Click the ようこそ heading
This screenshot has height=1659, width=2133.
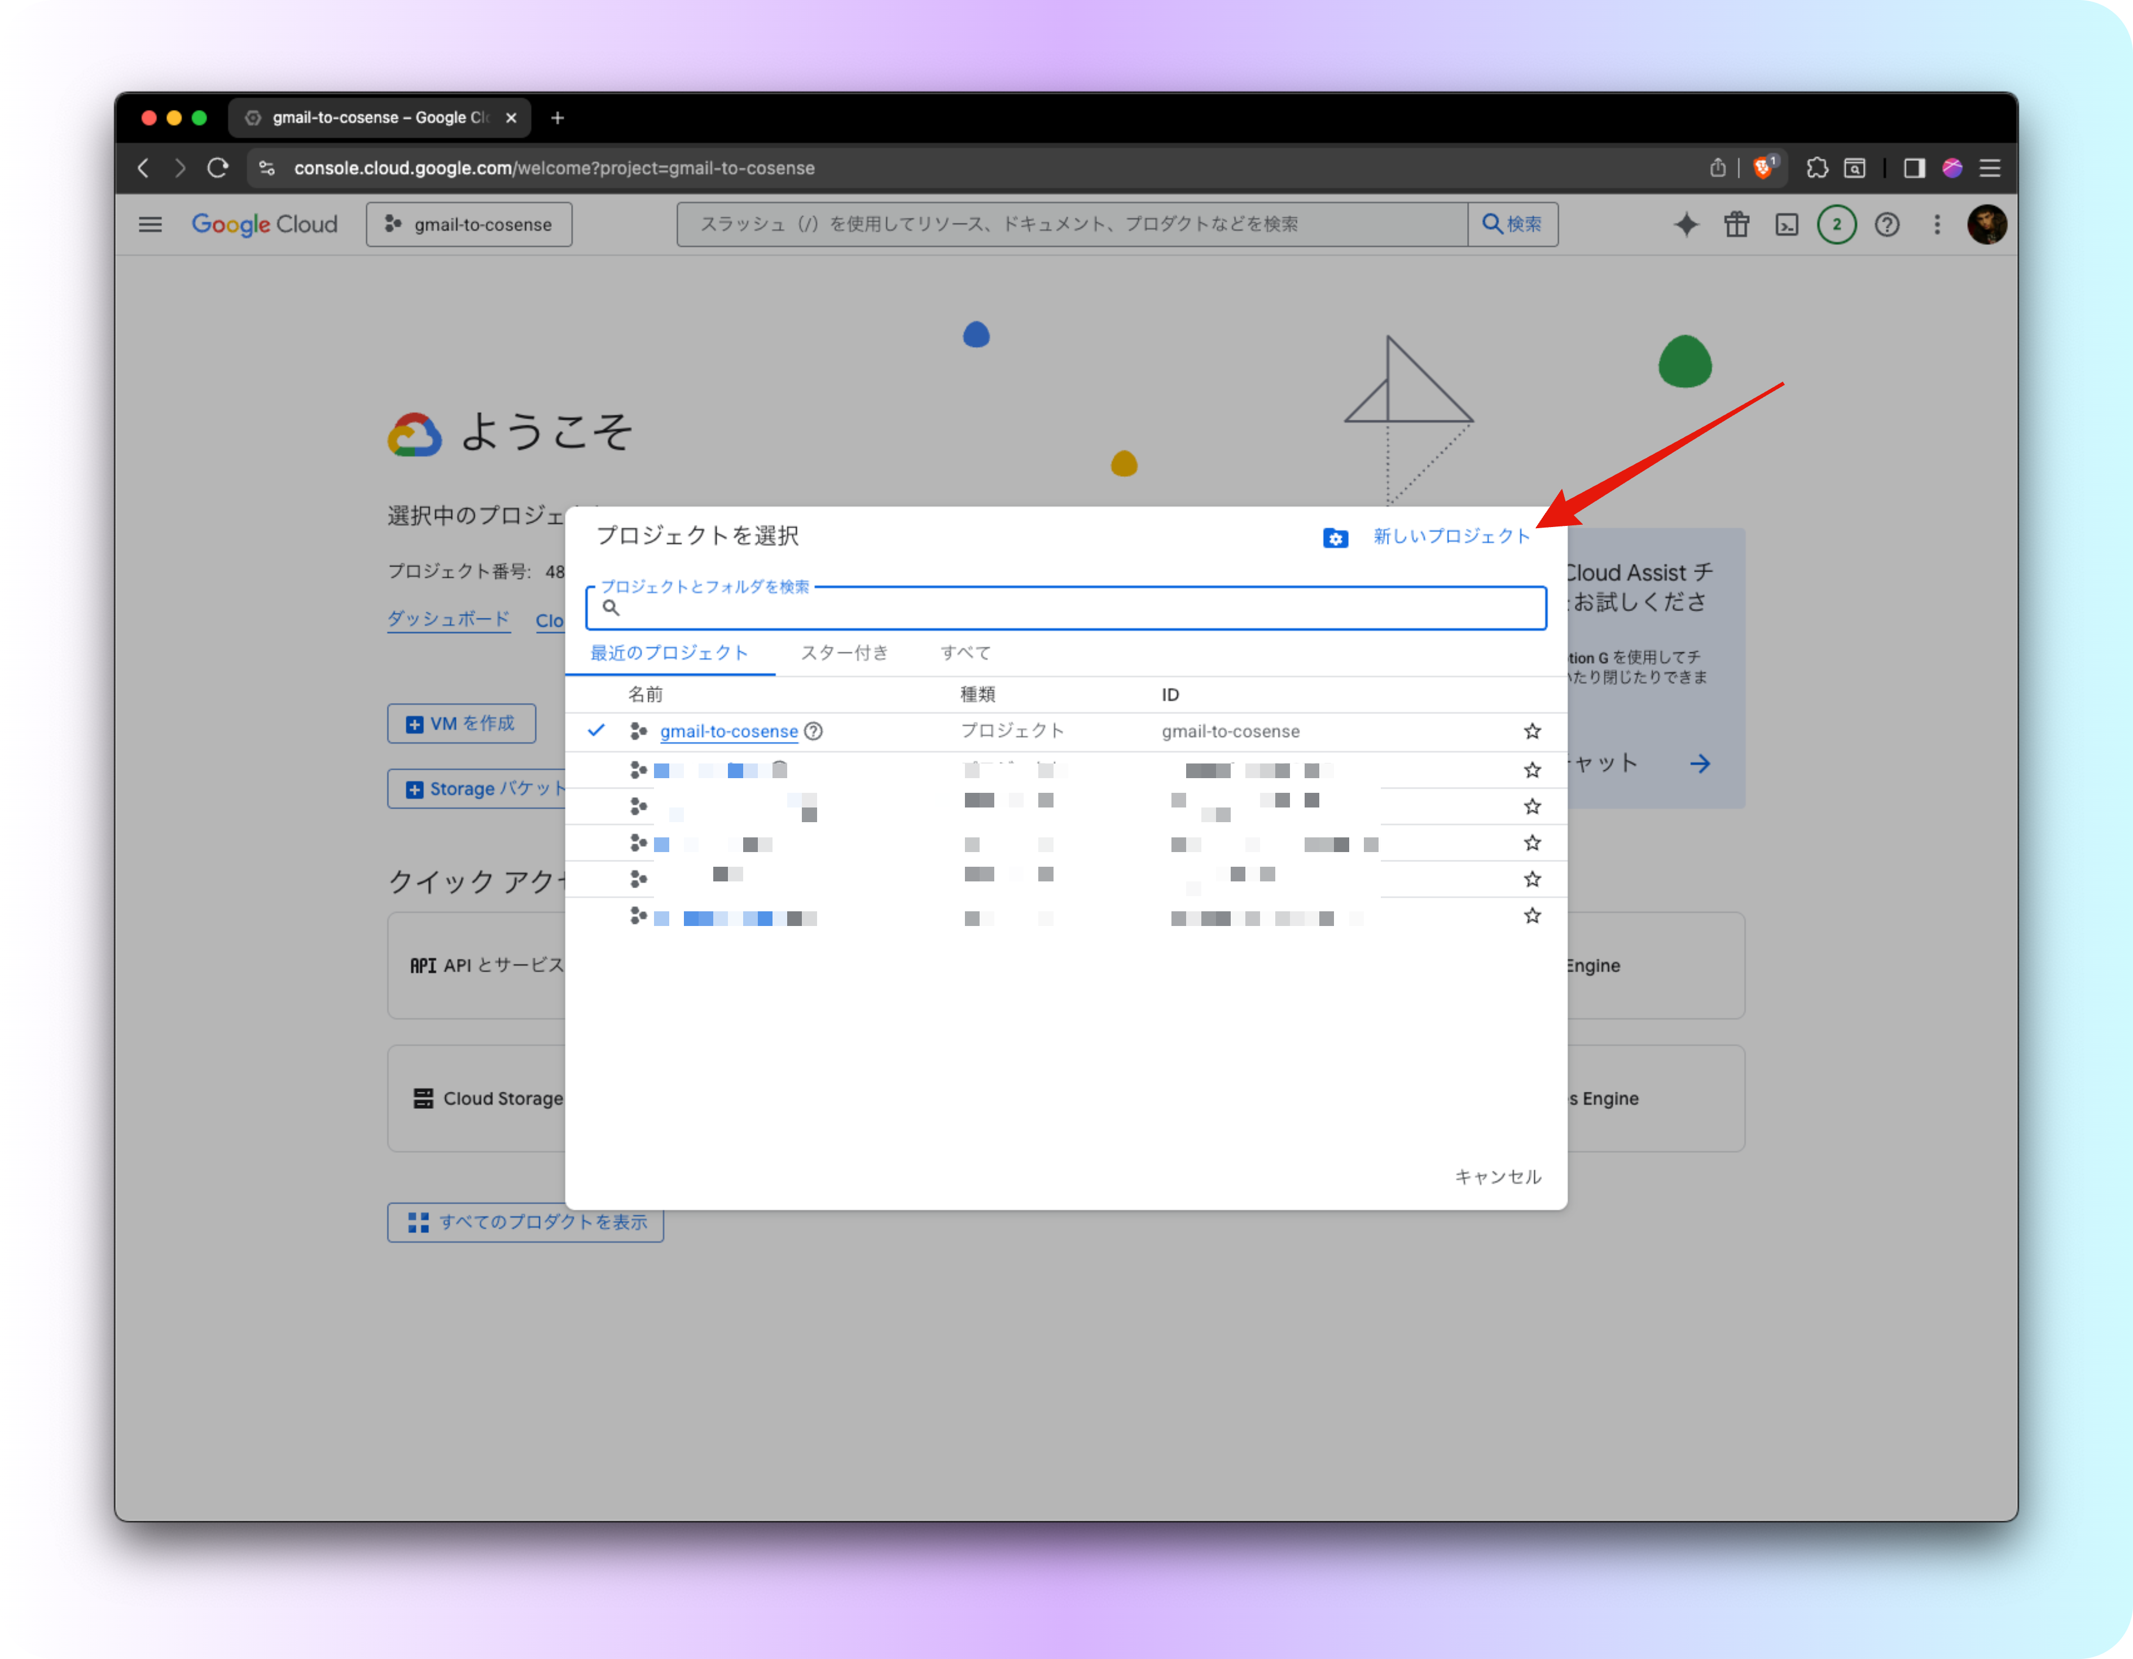[x=546, y=432]
